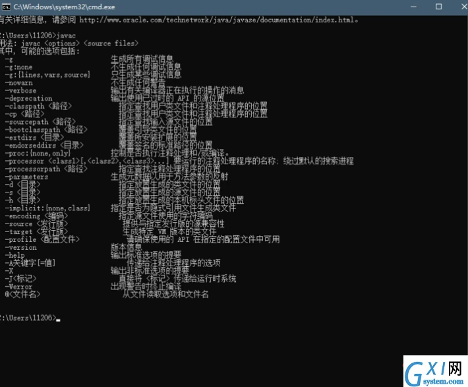Maximize the cmd.exe window
Viewport: 468px width, 387px height.
pyautogui.click(x=438, y=7)
